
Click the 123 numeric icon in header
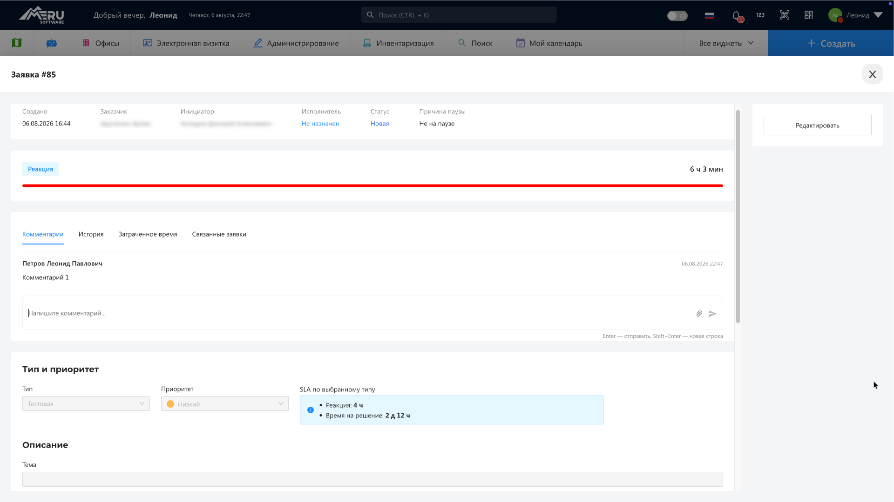(760, 15)
